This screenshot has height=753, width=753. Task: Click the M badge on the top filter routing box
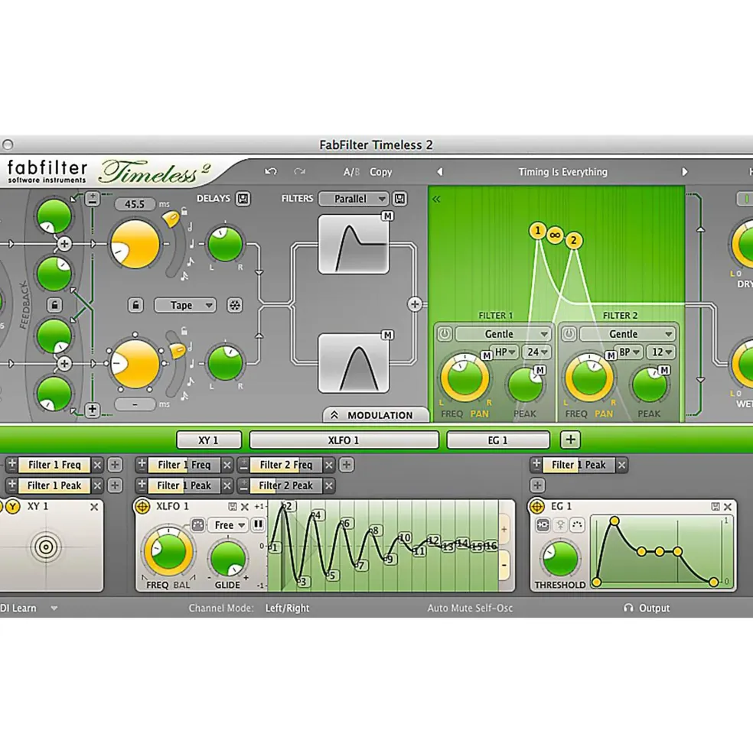[x=387, y=216]
